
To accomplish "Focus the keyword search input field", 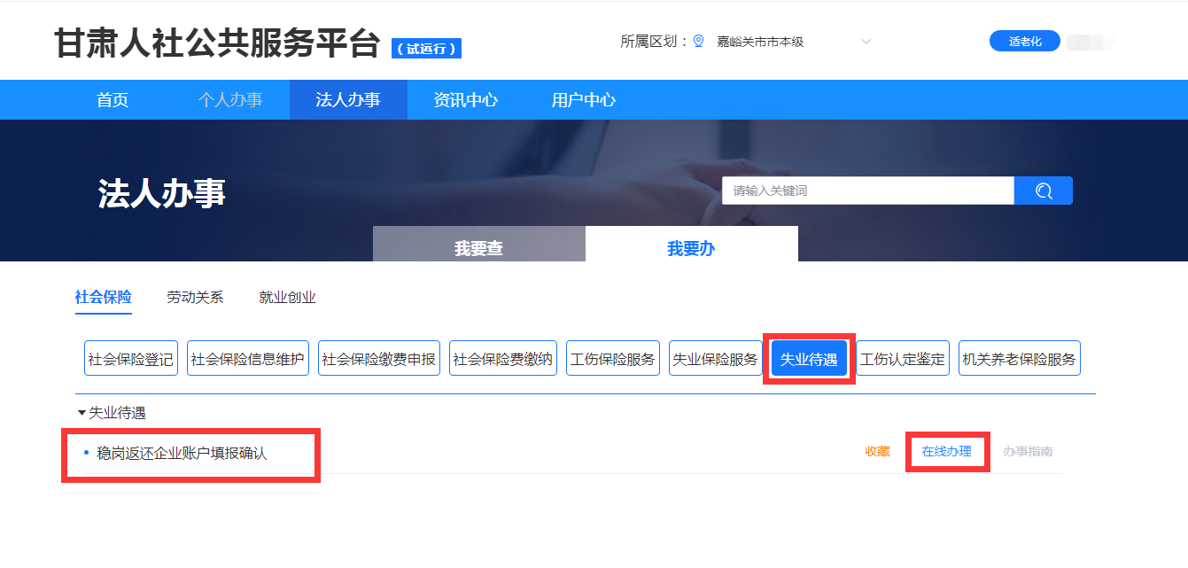I will [x=866, y=191].
